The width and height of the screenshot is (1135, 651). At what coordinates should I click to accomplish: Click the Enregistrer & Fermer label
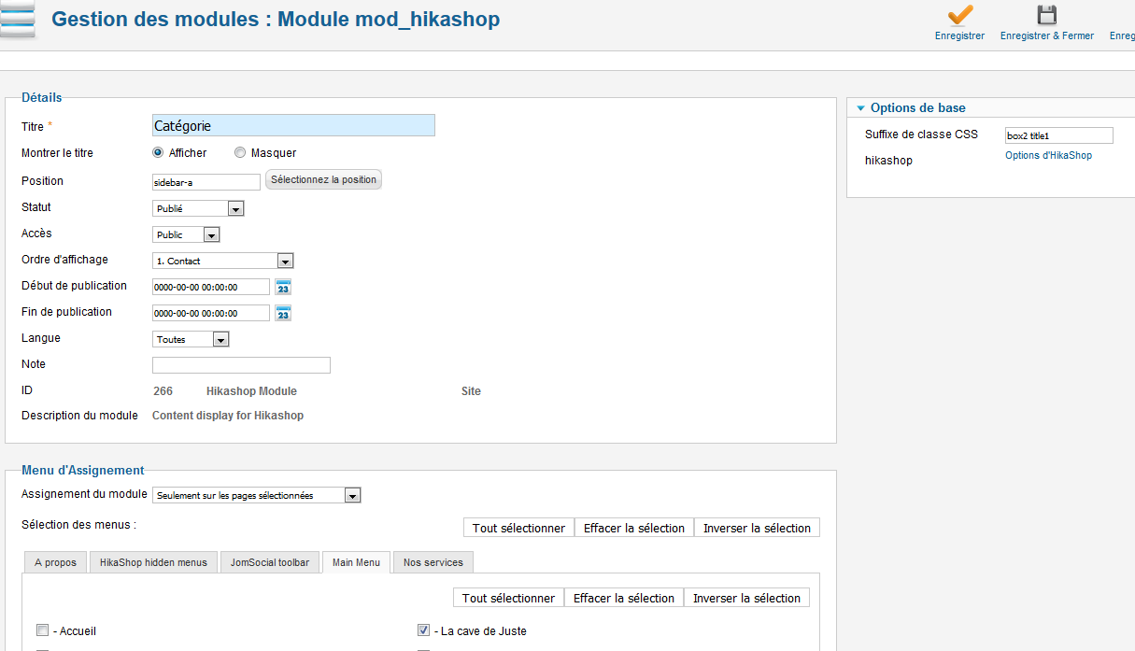click(1046, 35)
